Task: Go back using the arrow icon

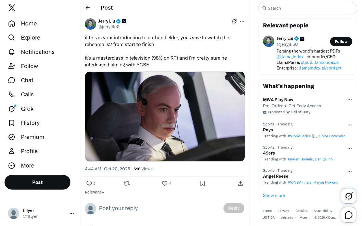Action: click(88, 8)
